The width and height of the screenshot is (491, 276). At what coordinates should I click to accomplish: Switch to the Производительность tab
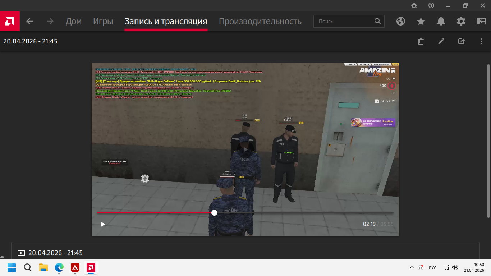coord(260,21)
